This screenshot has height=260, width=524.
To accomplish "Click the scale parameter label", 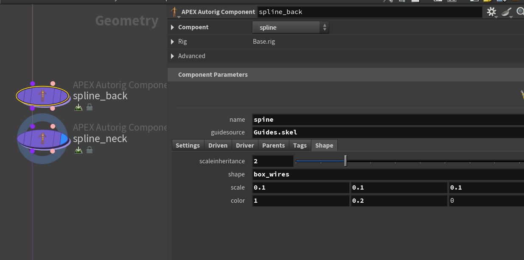I will coord(238,187).
